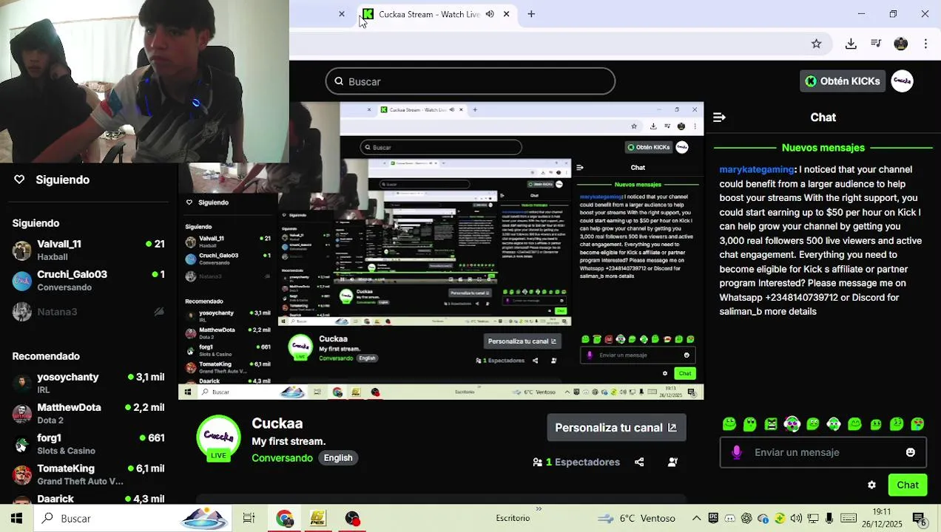Mute the Cuckaa Stream tab audio
The image size is (941, 532).
(x=490, y=14)
